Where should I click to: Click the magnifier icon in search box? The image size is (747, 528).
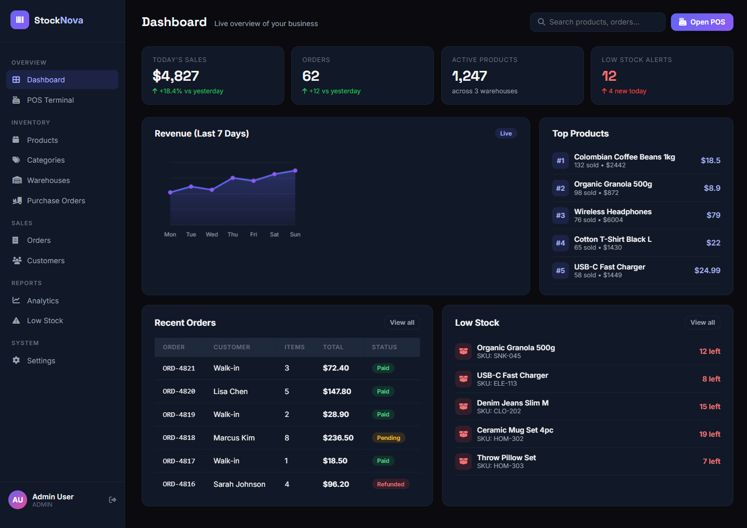pos(542,22)
